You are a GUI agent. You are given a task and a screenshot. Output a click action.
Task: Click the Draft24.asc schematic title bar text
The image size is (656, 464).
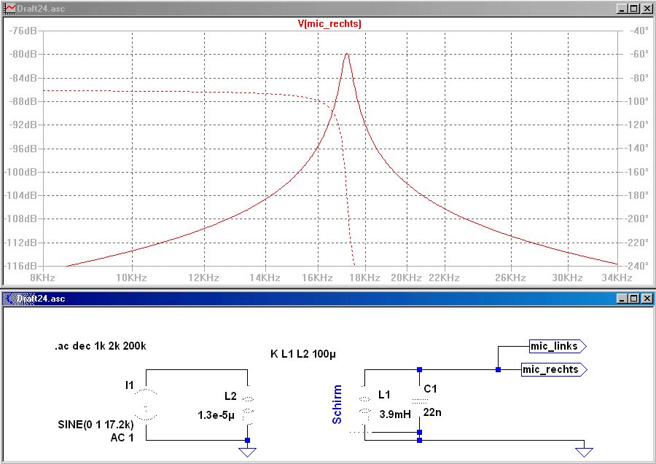(41, 299)
